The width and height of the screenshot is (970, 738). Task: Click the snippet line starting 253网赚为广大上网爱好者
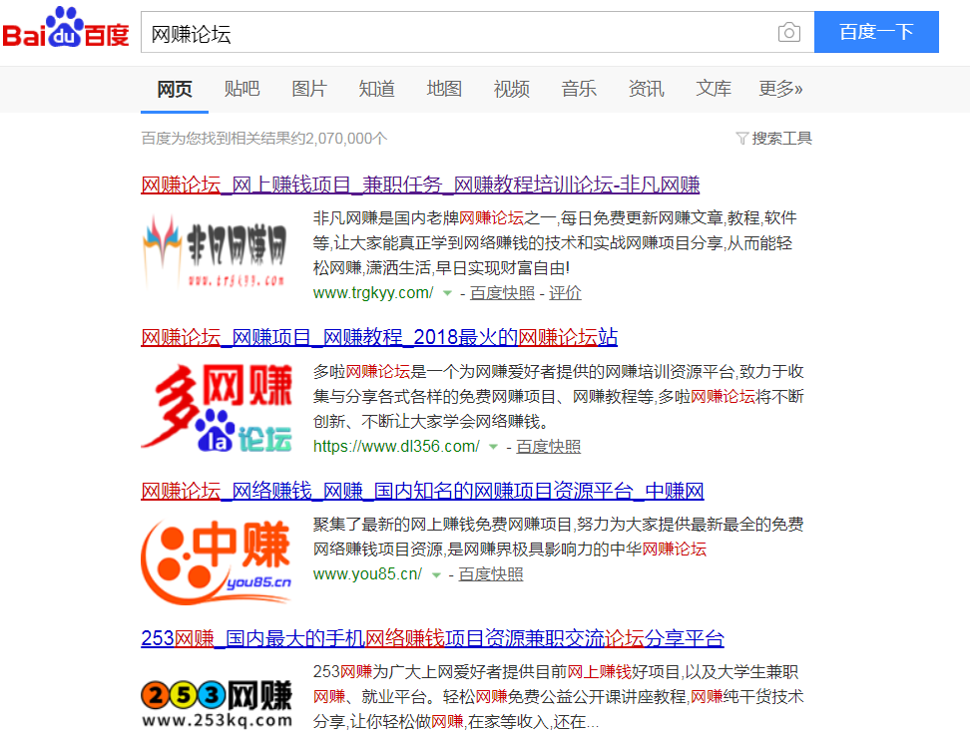pyautogui.click(x=556, y=672)
